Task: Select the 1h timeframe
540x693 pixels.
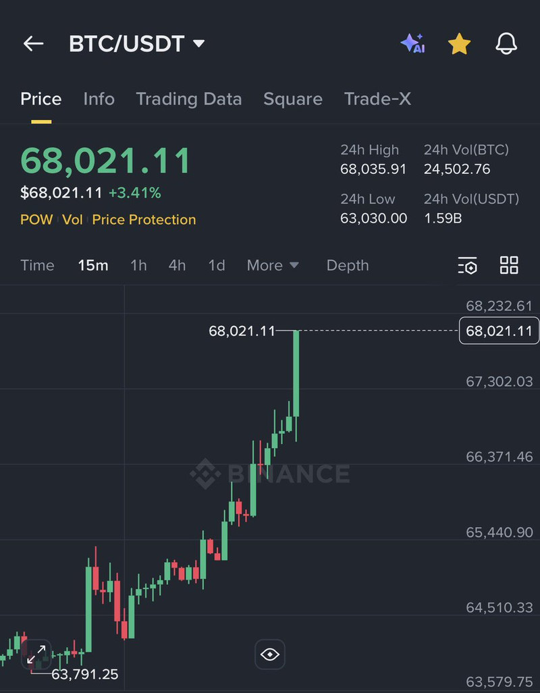Action: point(138,265)
